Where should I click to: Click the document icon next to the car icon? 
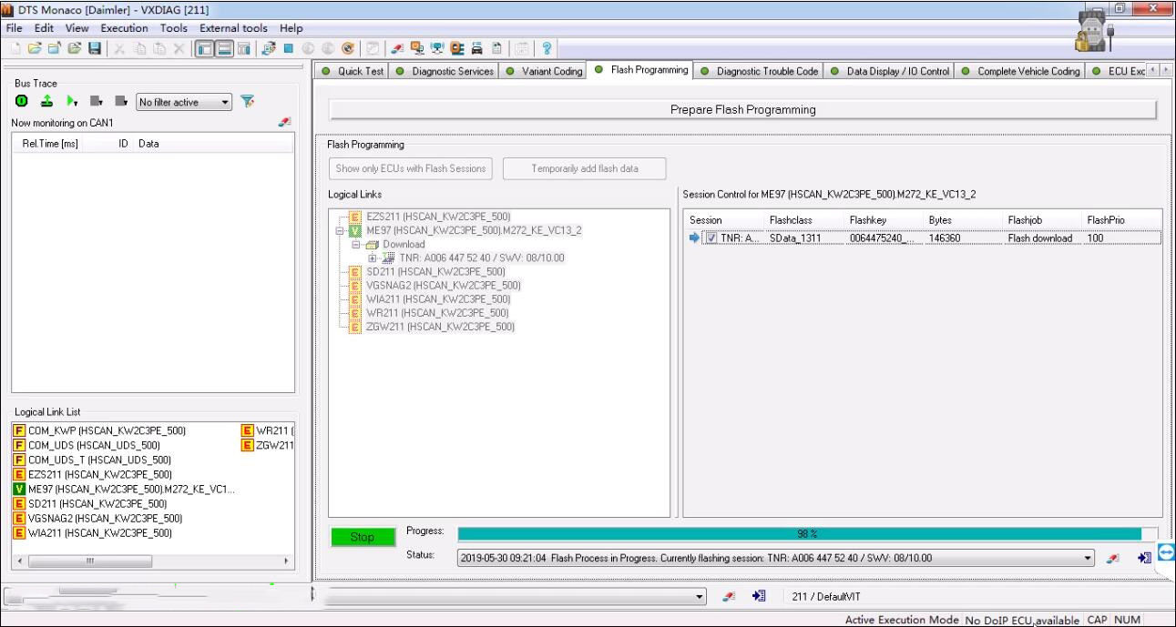[498, 48]
